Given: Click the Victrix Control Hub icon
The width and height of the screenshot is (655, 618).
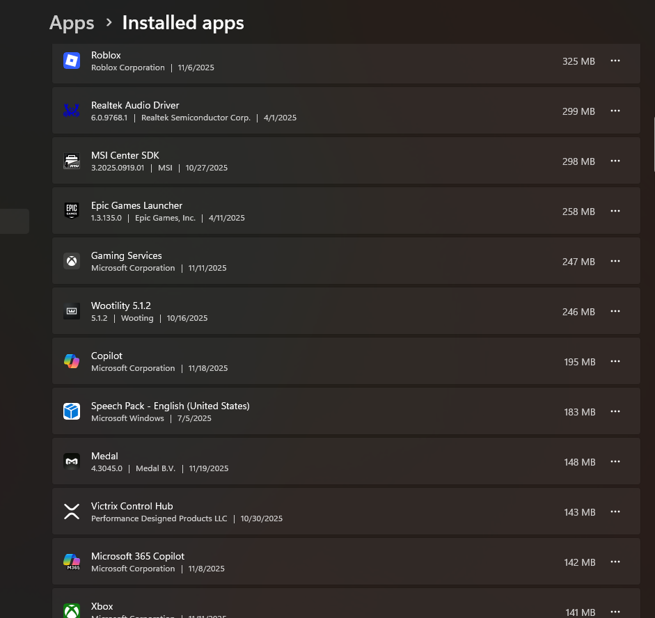Looking at the screenshot, I should [72, 512].
